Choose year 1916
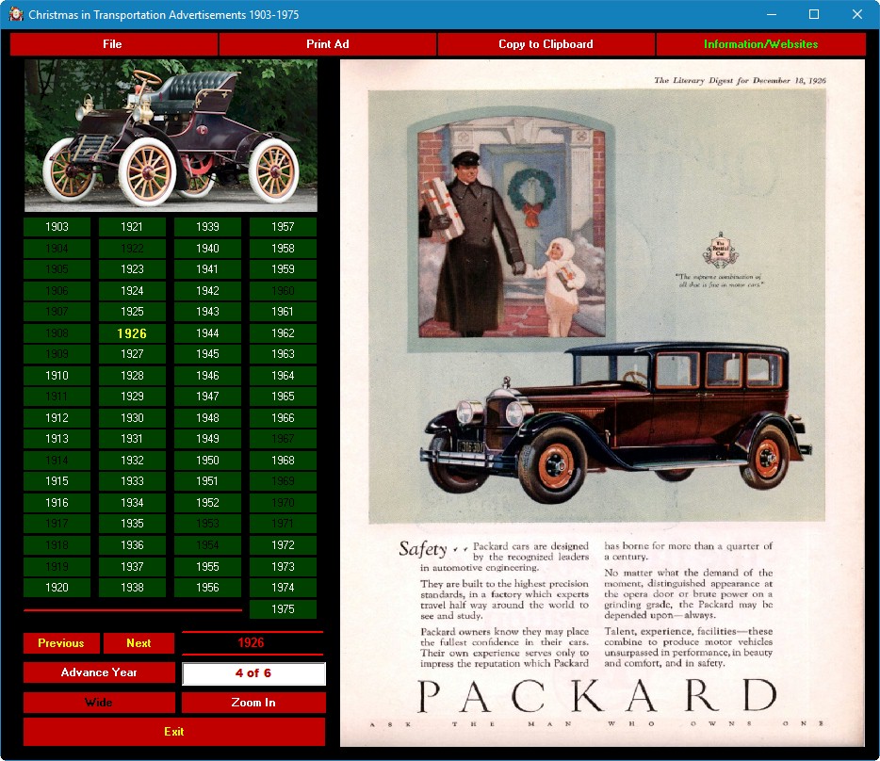The height and width of the screenshot is (761, 880). click(57, 503)
